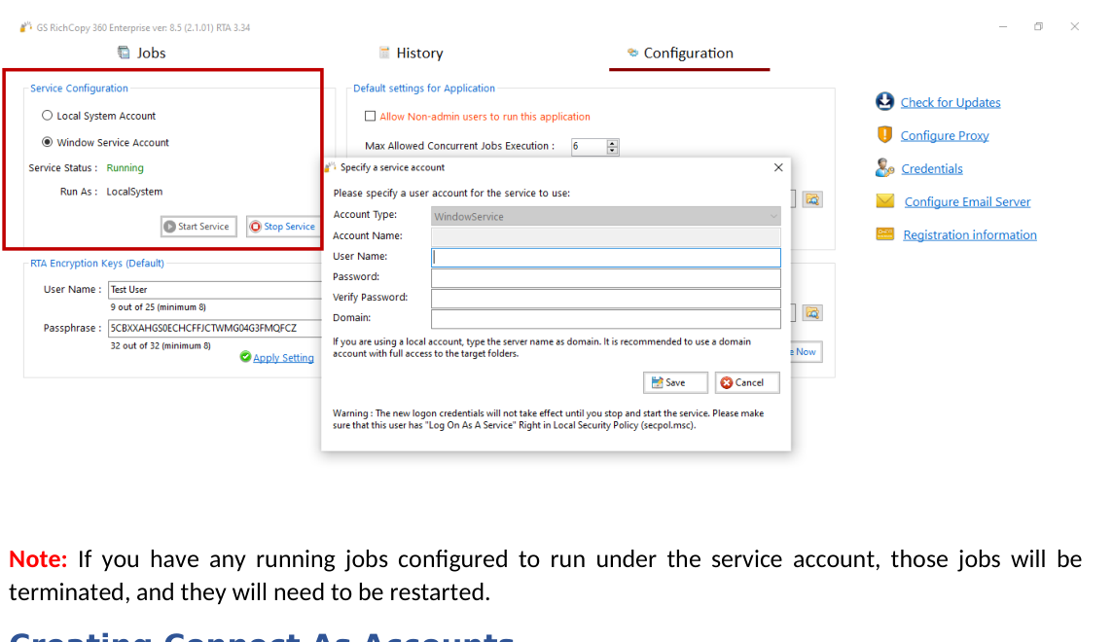Cancel the service account dialog
This screenshot has height=642, width=1113.
pyautogui.click(x=747, y=382)
